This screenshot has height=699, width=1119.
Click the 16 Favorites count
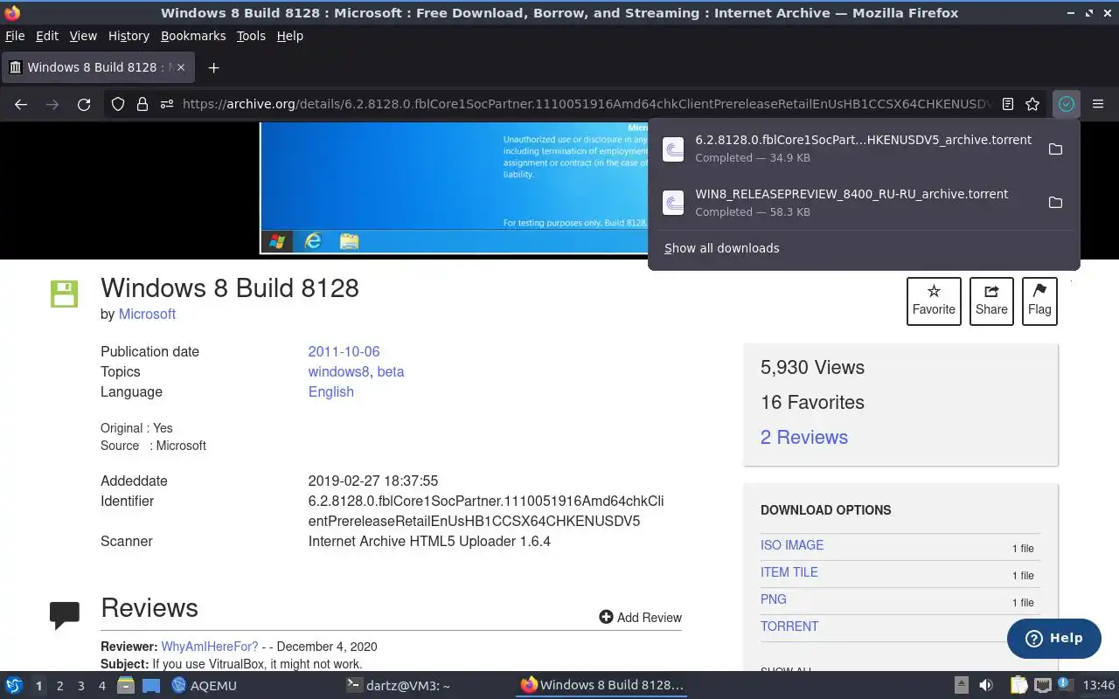pyautogui.click(x=812, y=402)
